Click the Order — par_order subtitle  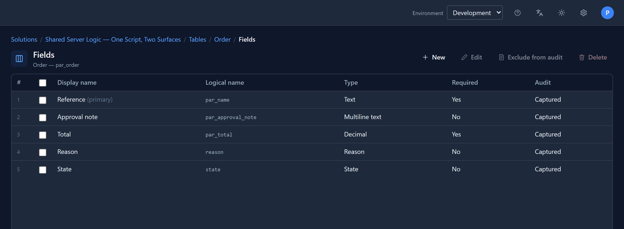point(56,65)
